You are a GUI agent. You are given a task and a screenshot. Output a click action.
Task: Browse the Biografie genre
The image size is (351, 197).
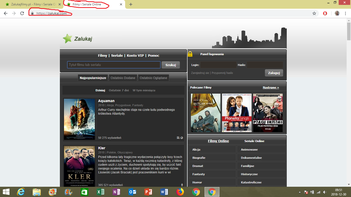point(212,158)
